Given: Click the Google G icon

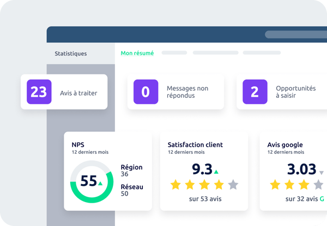Looking at the screenshot, I should tap(323, 199).
